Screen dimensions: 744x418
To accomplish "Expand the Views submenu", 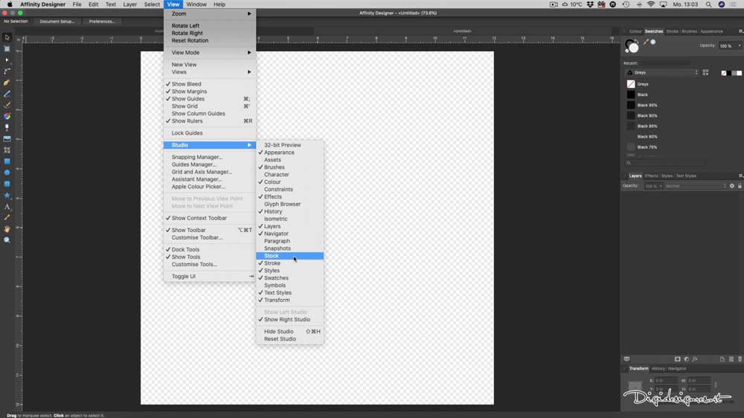I will (209, 72).
